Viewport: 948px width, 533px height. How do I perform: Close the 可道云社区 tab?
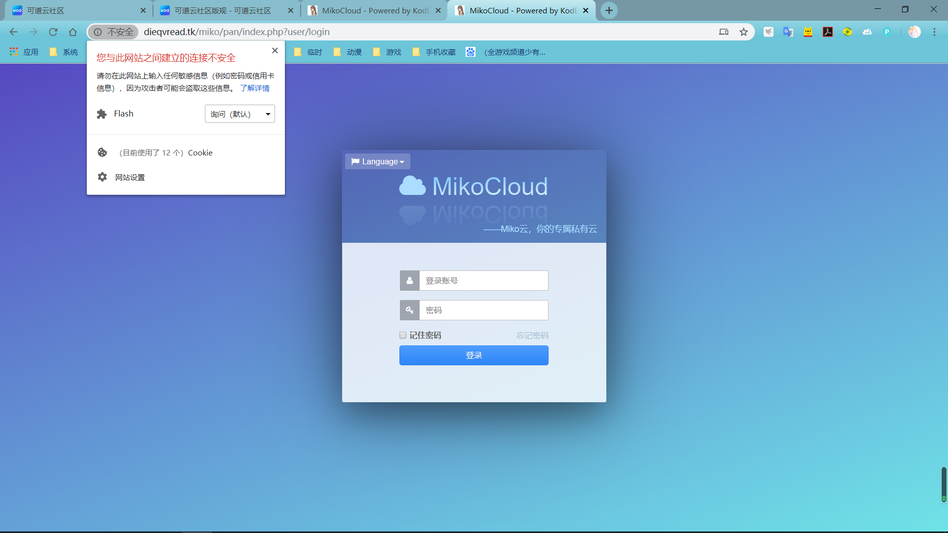(x=143, y=10)
